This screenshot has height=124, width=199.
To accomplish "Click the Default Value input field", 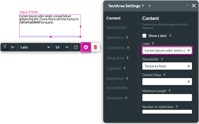I will click(x=164, y=82).
